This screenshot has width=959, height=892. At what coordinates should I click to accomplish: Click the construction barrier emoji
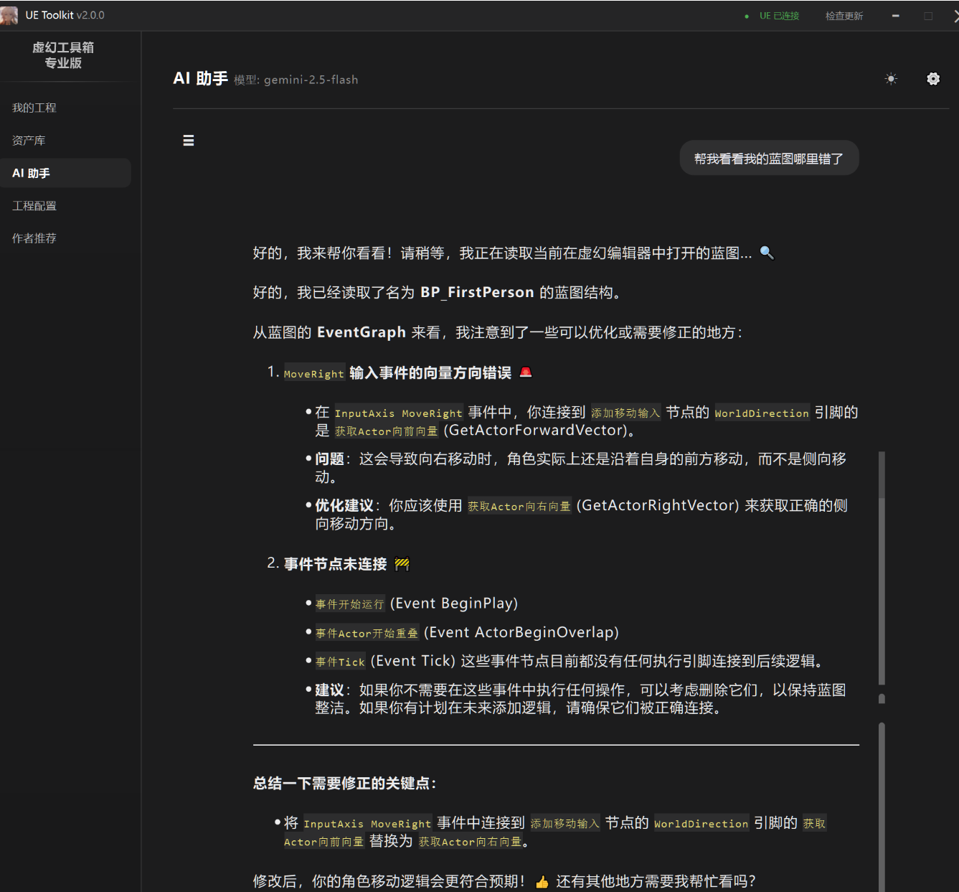(402, 564)
